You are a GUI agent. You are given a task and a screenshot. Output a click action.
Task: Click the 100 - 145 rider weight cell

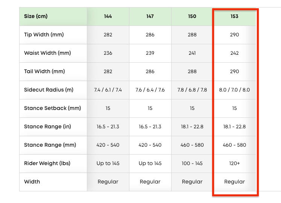pyautogui.click(x=192, y=164)
